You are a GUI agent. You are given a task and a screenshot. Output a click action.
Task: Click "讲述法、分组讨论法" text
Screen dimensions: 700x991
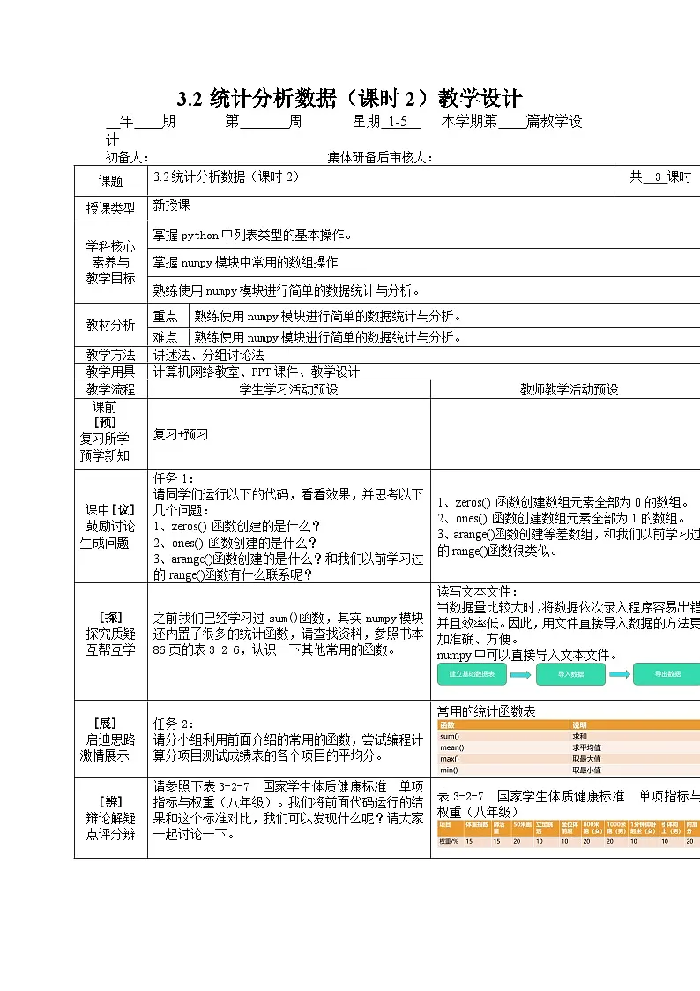209,356
